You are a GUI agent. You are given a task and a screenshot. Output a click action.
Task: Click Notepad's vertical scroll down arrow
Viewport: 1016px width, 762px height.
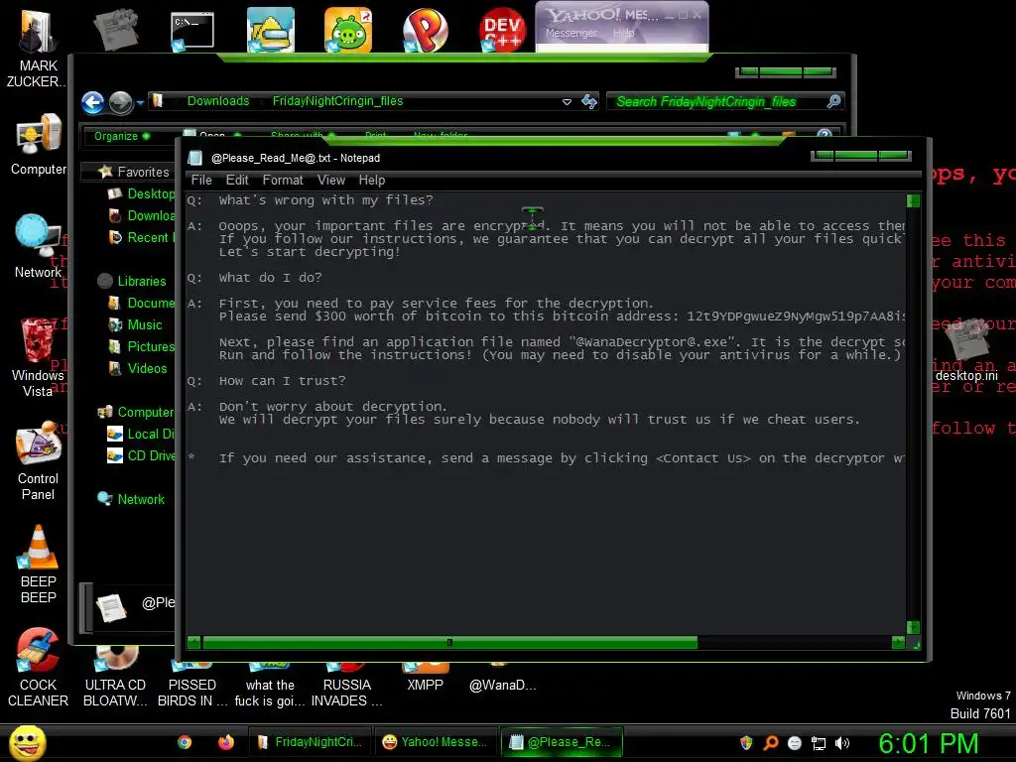[913, 627]
